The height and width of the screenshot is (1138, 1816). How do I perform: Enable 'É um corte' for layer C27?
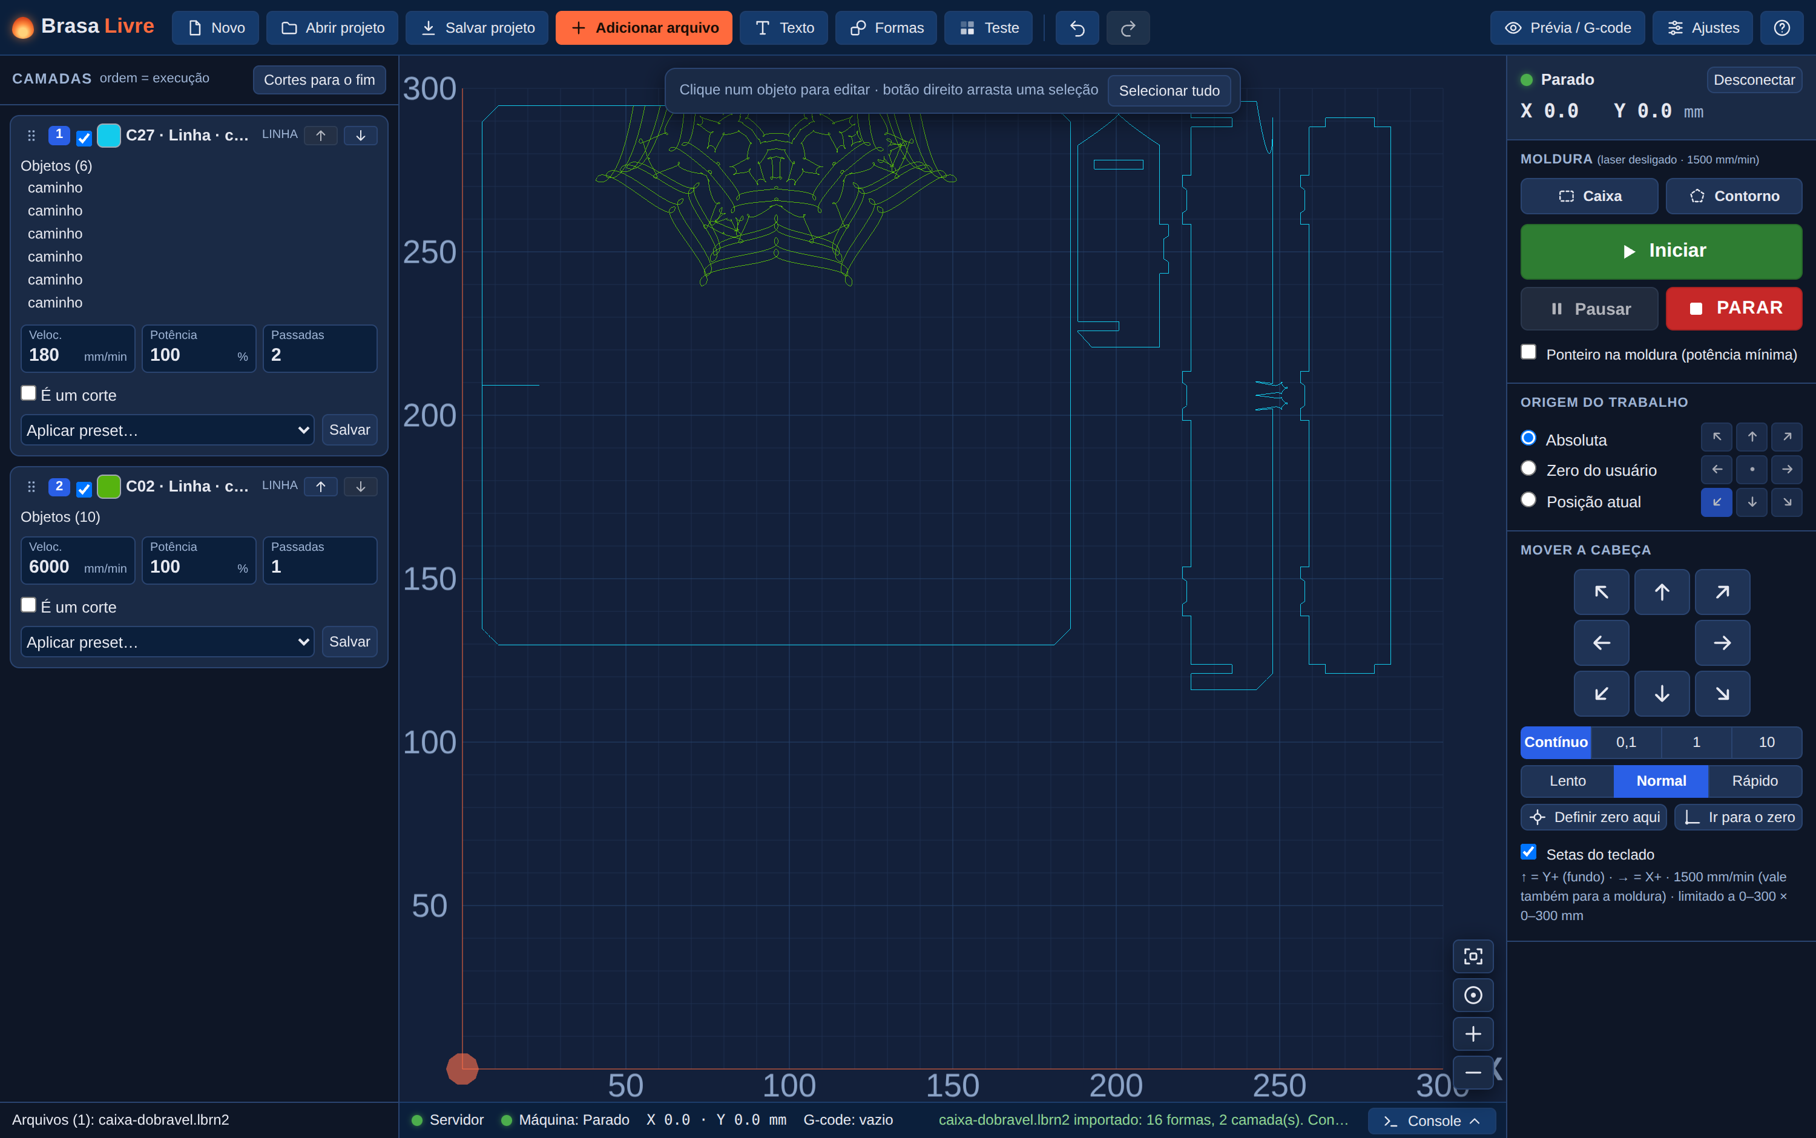pyautogui.click(x=28, y=393)
